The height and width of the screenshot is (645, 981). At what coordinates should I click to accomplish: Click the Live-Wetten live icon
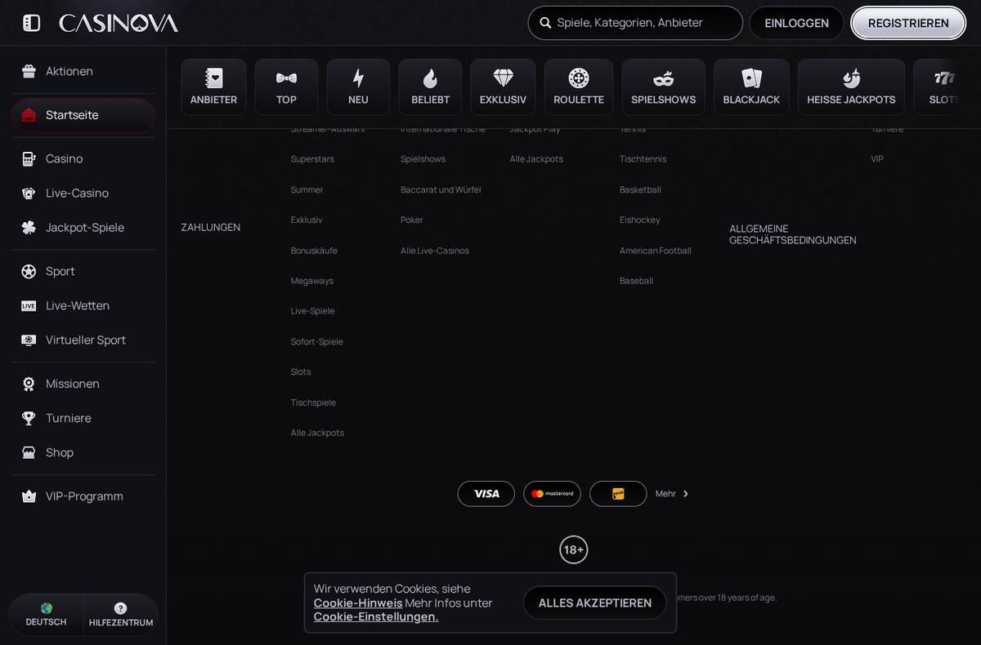[29, 305]
